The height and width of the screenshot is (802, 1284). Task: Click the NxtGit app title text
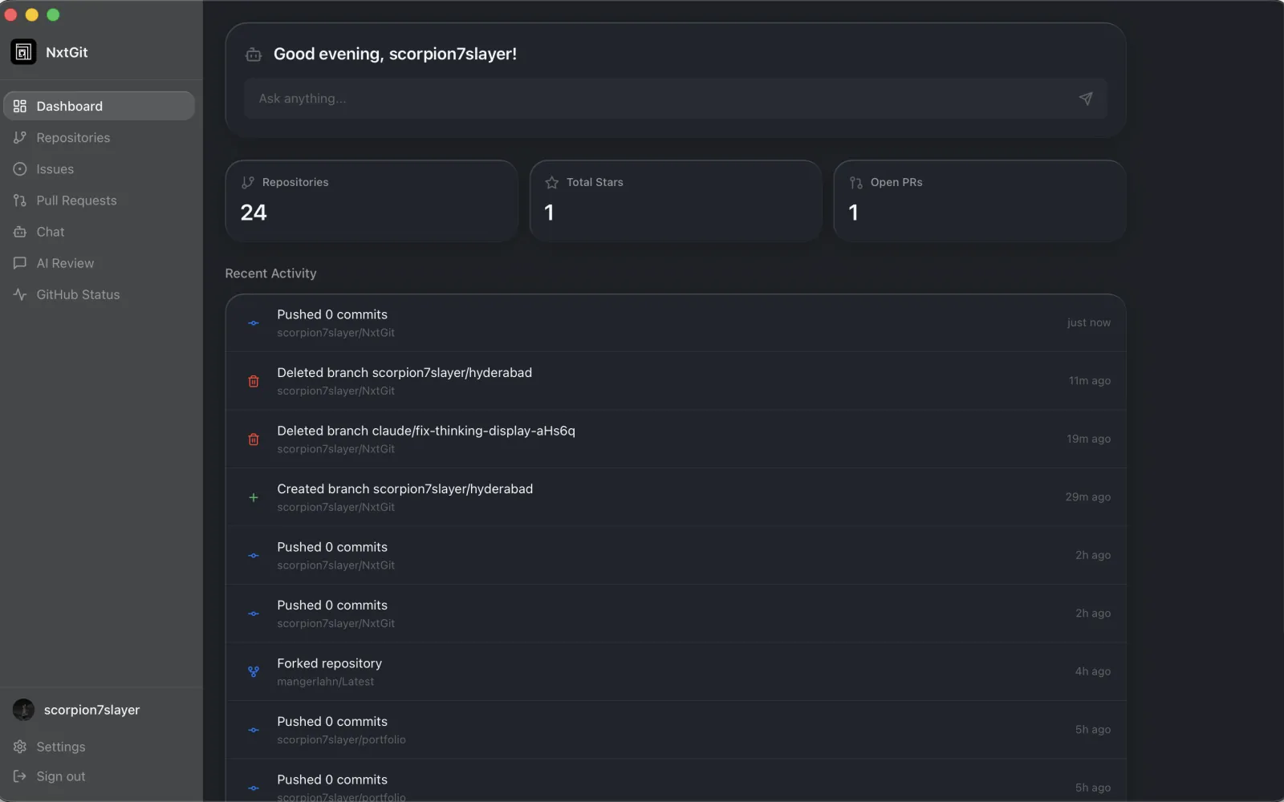point(67,52)
